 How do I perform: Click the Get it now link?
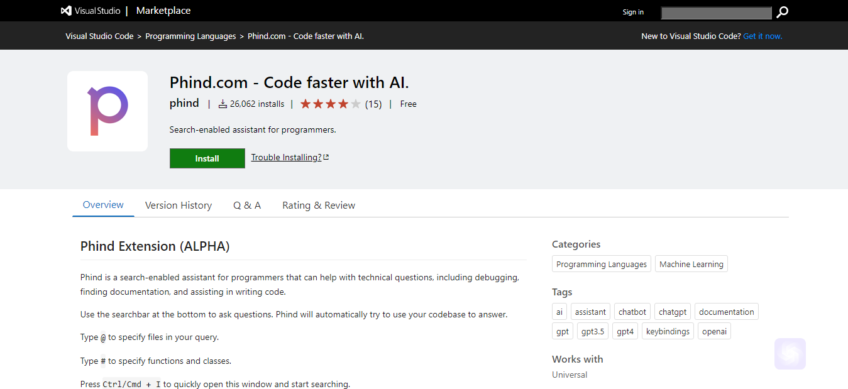763,36
